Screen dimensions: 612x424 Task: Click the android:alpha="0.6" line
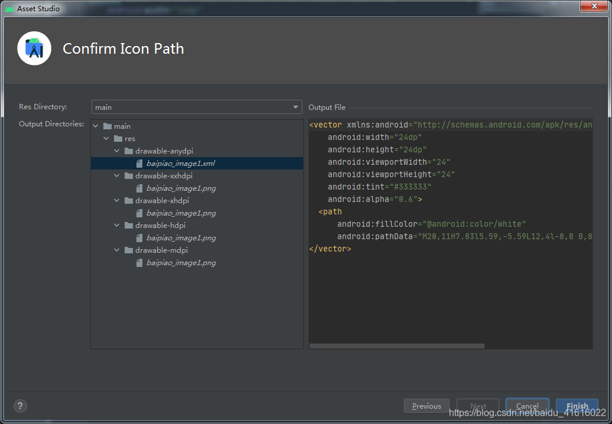click(x=375, y=200)
